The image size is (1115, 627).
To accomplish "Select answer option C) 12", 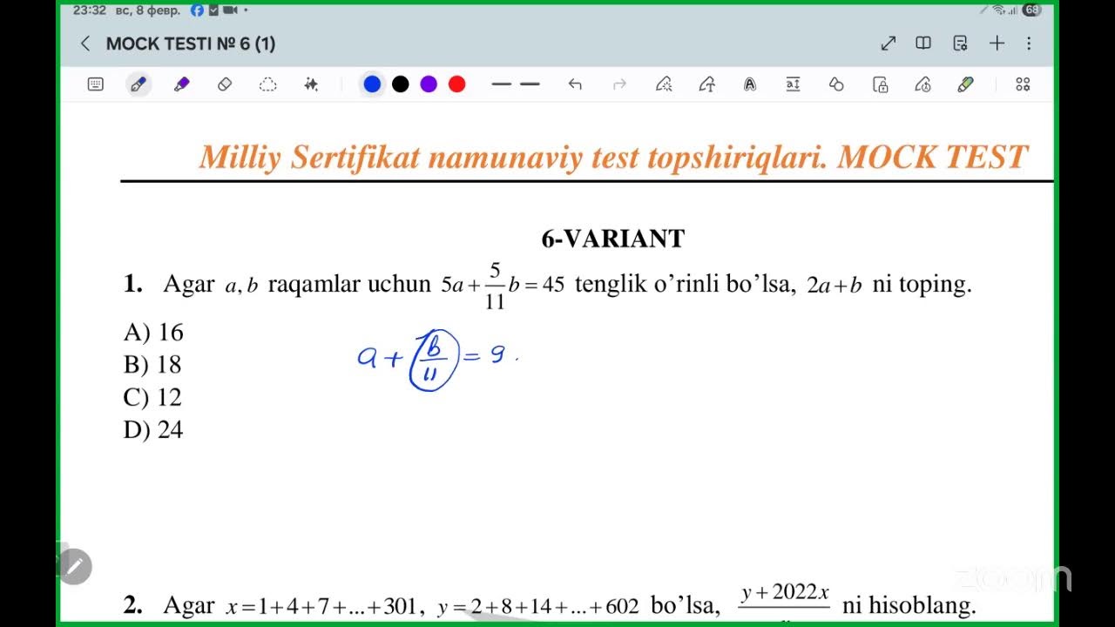I will coord(153,397).
